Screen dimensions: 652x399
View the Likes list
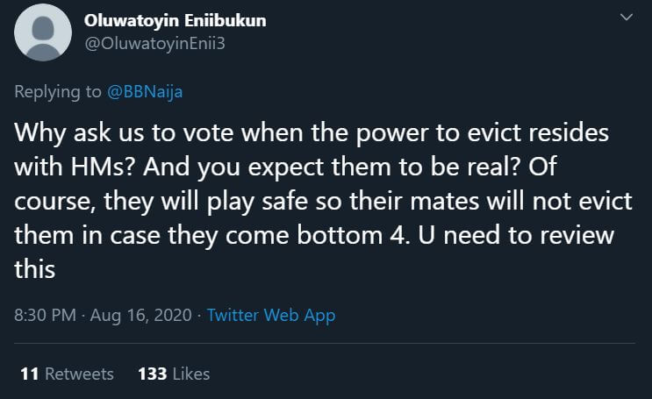[174, 374]
